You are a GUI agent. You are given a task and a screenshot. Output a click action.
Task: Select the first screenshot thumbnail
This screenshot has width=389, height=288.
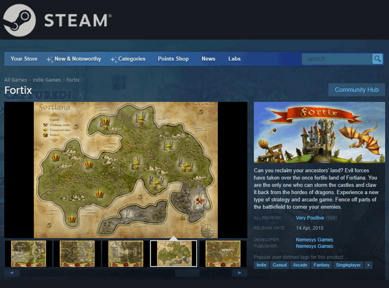[28, 253]
